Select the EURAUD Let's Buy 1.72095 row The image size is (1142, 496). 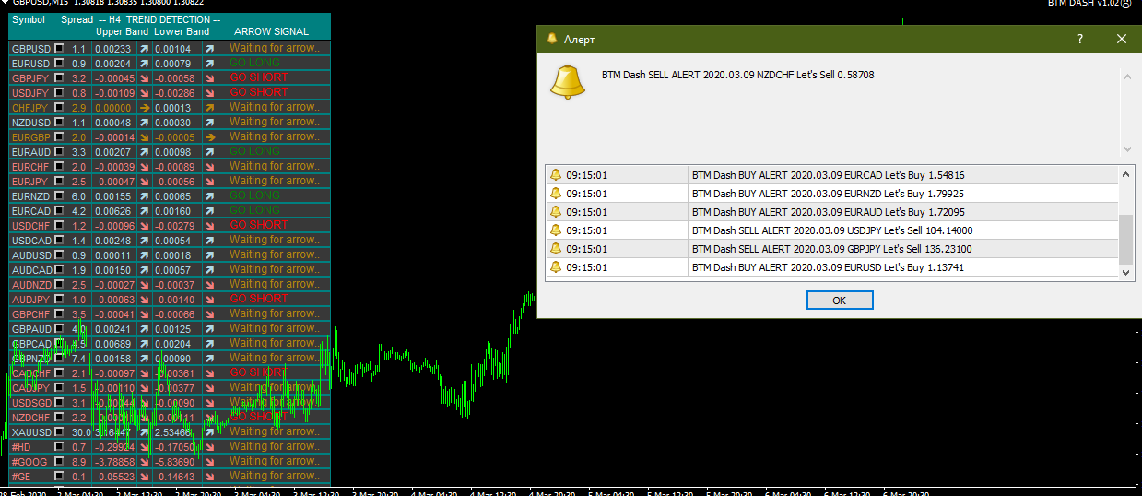click(831, 212)
